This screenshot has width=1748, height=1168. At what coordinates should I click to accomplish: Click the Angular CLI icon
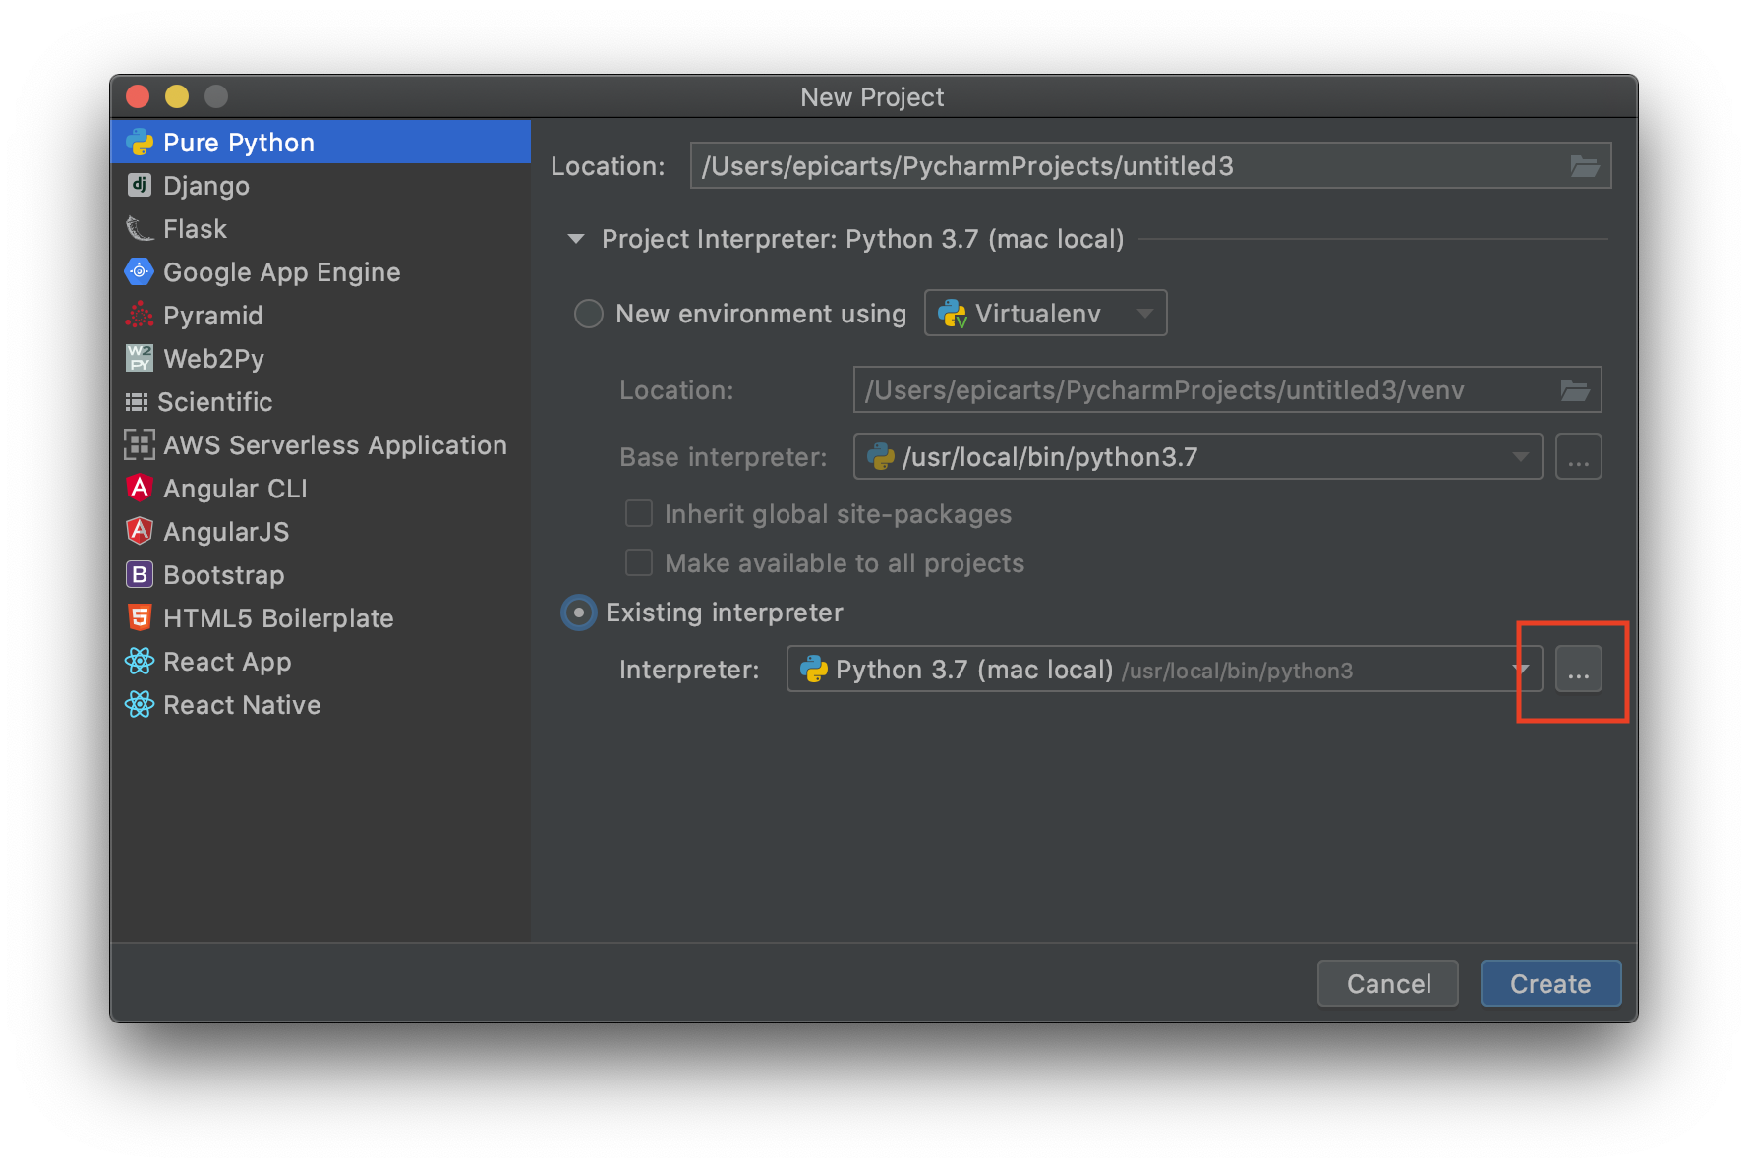click(x=140, y=488)
